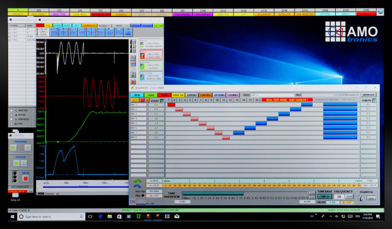Switch timebase to TIME (s)
This screenshot has height=229, width=392.
(x=325, y=196)
